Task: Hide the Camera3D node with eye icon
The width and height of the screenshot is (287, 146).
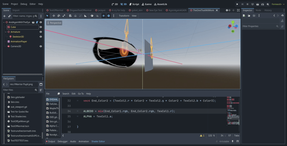Action: click(41, 46)
